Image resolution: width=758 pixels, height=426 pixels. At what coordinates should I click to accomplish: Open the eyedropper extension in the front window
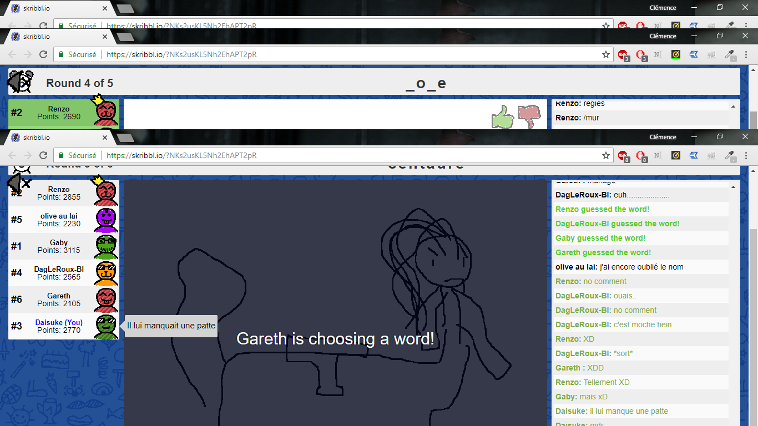(x=730, y=156)
